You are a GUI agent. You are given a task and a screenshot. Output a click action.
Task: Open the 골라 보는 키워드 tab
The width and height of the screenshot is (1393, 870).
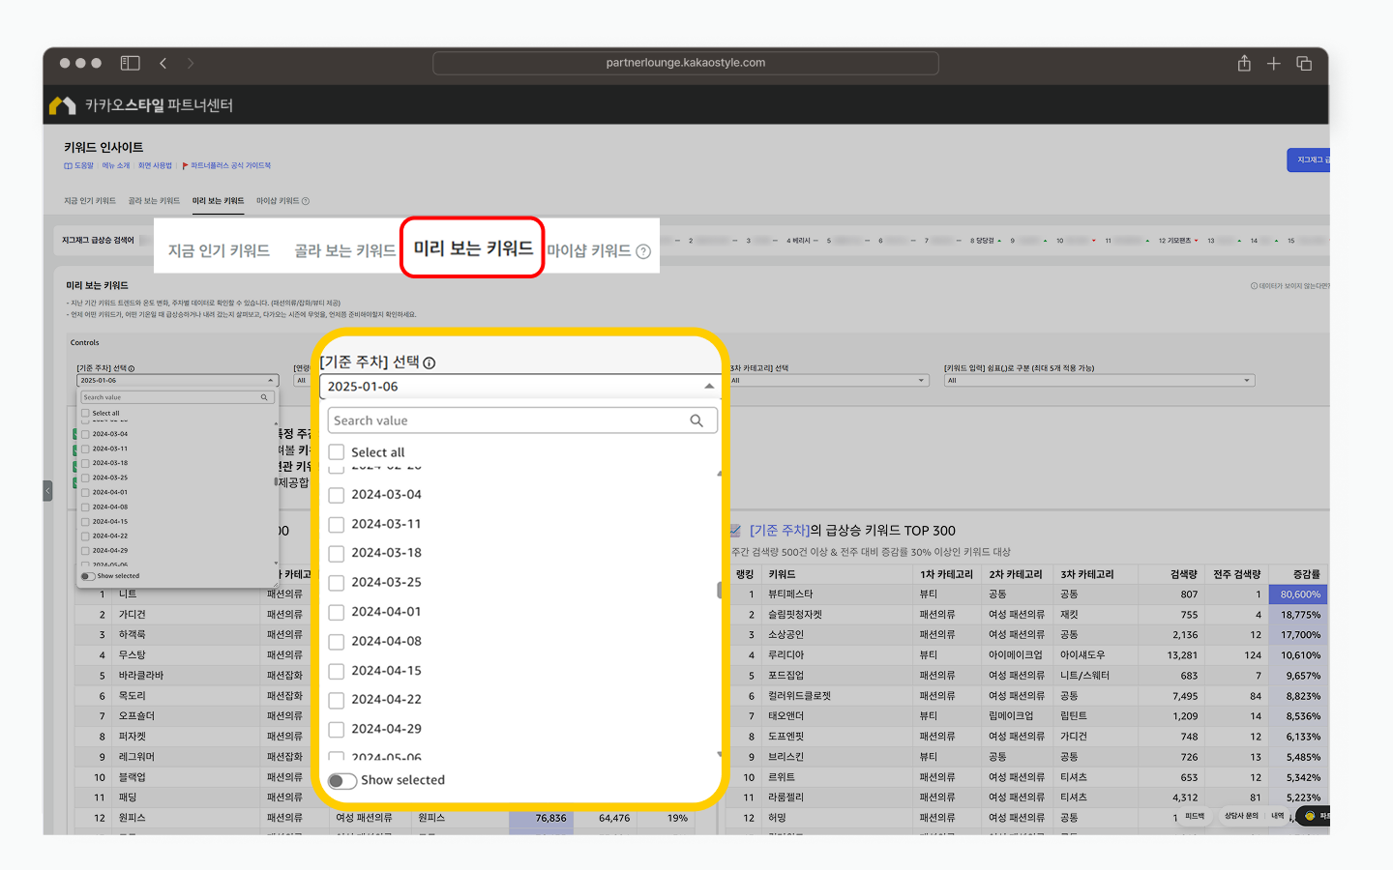[344, 251]
